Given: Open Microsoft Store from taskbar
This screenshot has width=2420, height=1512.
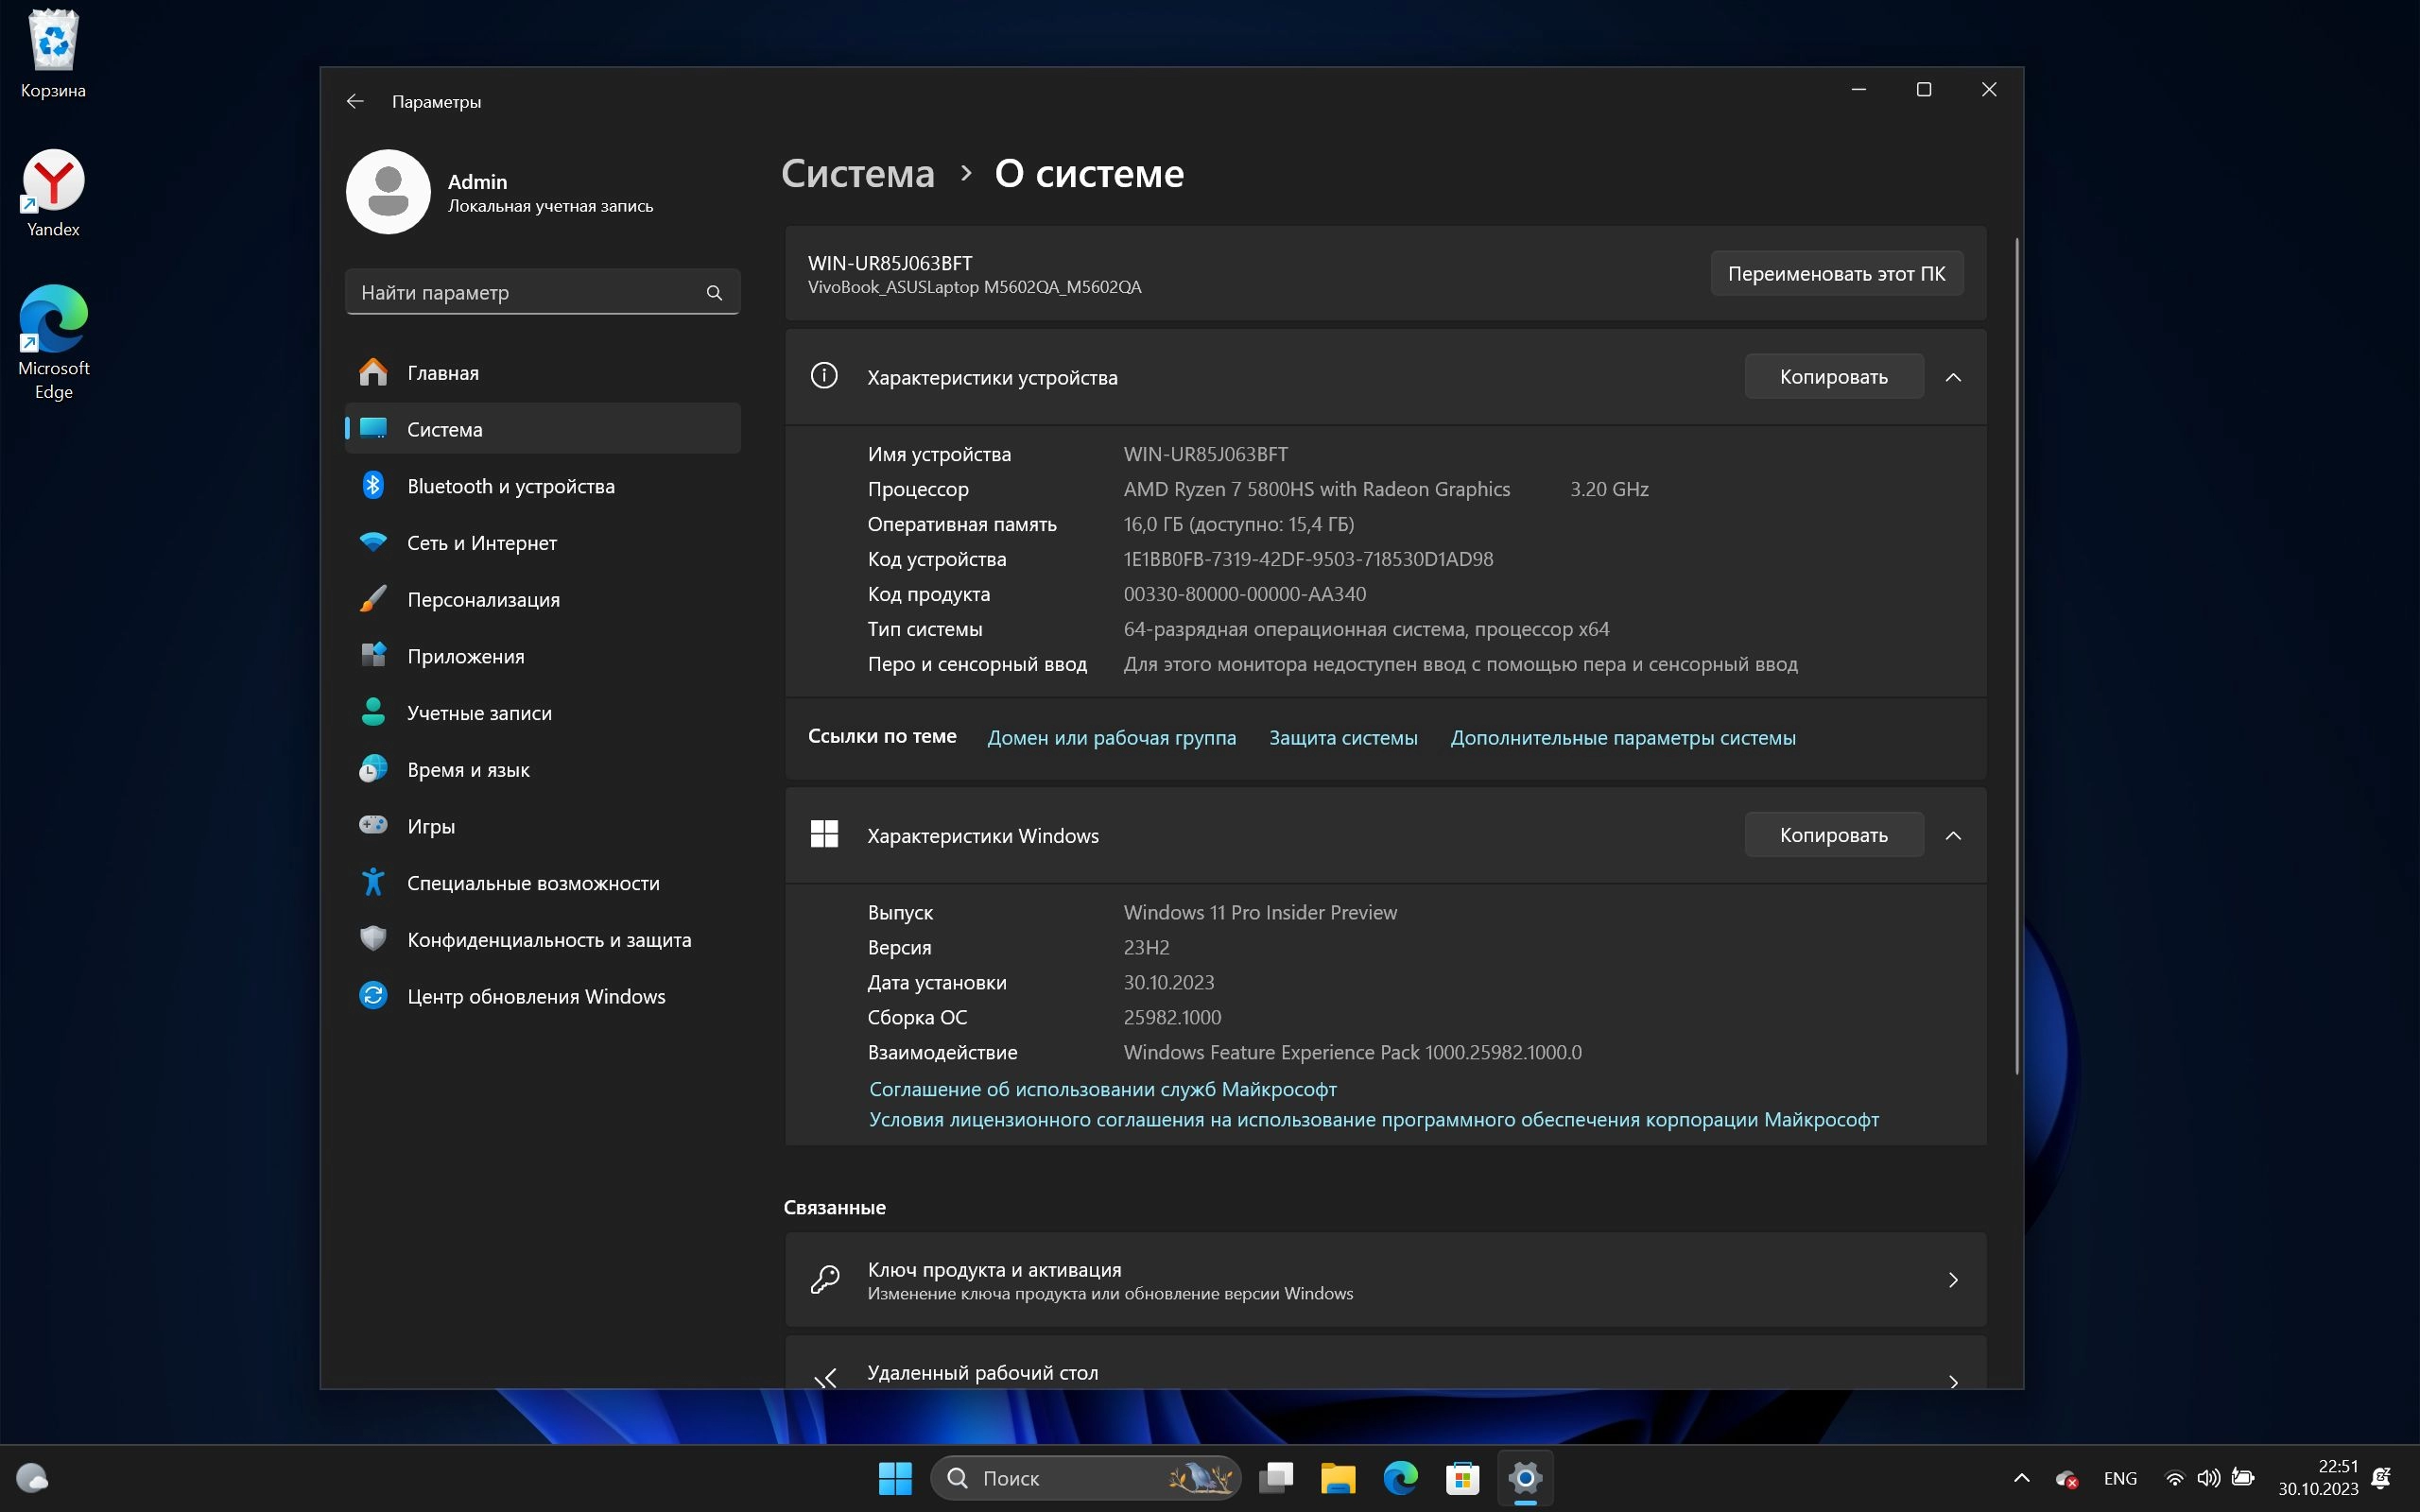Looking at the screenshot, I should [x=1462, y=1478].
